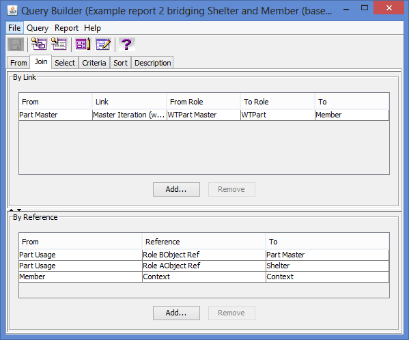Select the Member cell in By Reference table
This screenshot has height=340, width=409.
point(81,277)
